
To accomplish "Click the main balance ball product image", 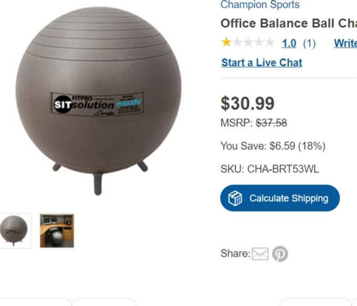I will click(98, 101).
